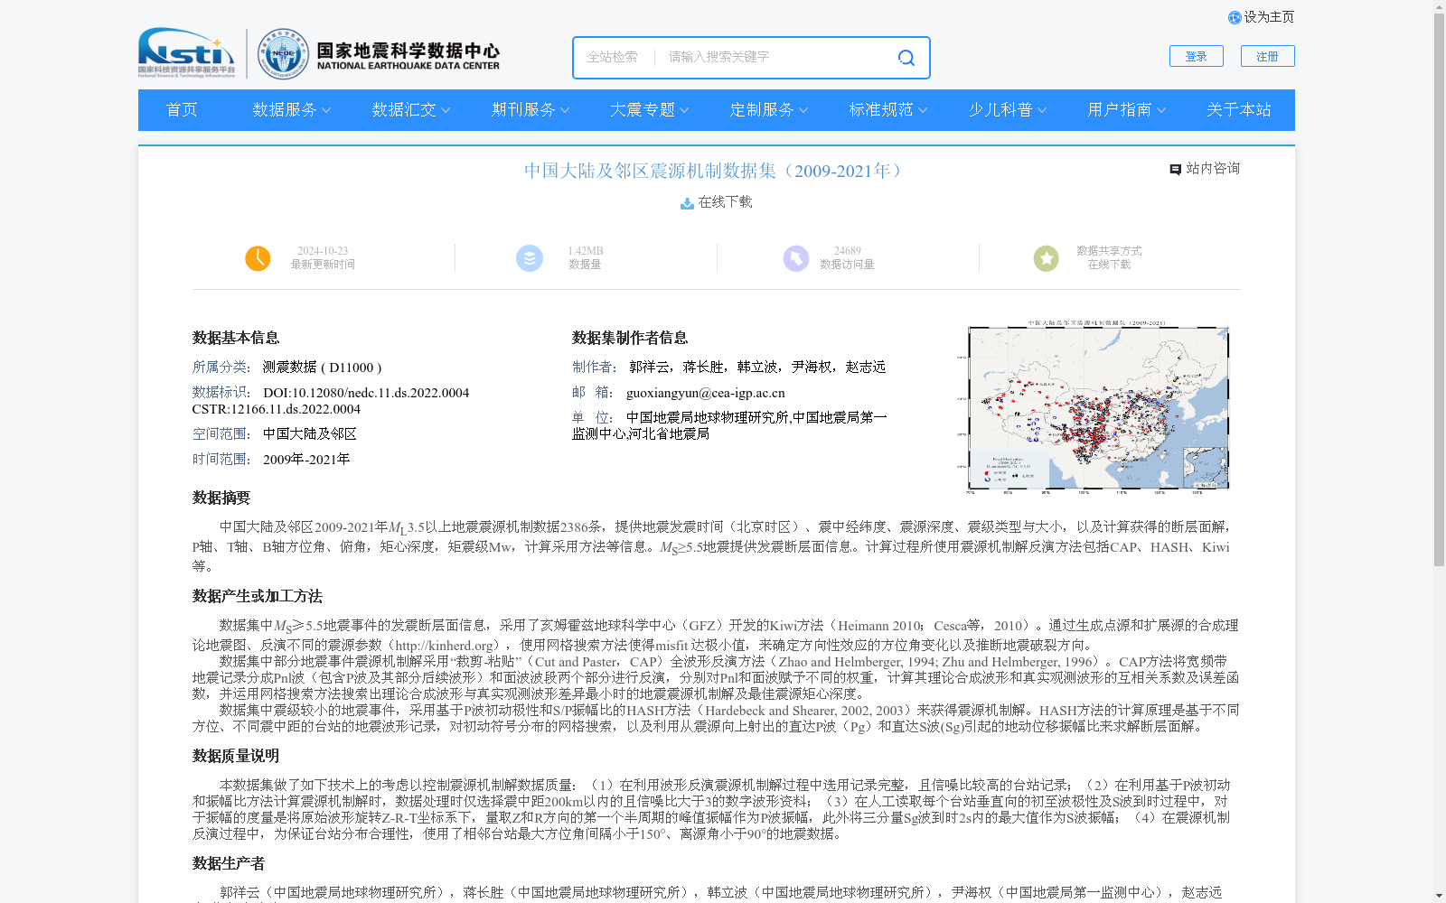Click the 1.42MB data size value

tap(586, 251)
